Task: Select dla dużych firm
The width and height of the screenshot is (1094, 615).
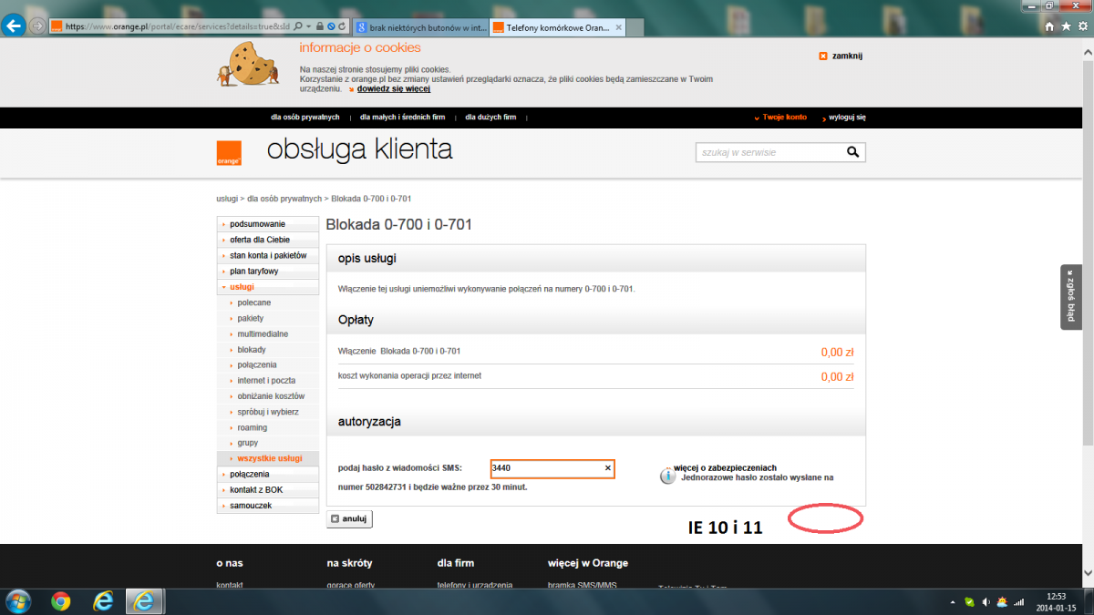Action: click(490, 118)
